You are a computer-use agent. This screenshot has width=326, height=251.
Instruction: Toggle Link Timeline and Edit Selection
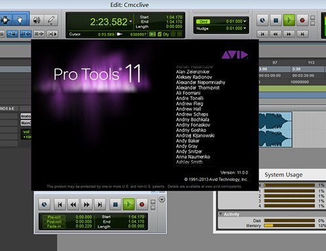[26, 34]
